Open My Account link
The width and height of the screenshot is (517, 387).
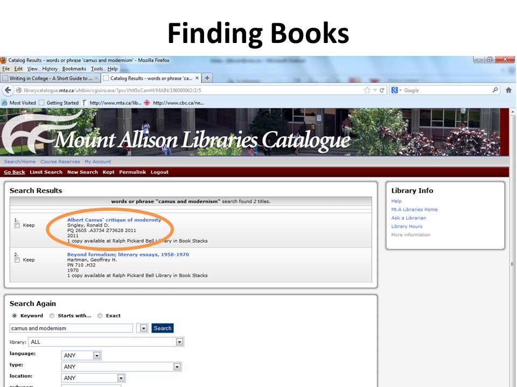pyautogui.click(x=97, y=162)
